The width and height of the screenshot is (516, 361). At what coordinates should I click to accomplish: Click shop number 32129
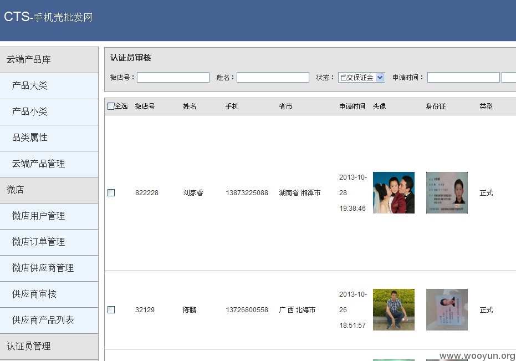coord(145,309)
